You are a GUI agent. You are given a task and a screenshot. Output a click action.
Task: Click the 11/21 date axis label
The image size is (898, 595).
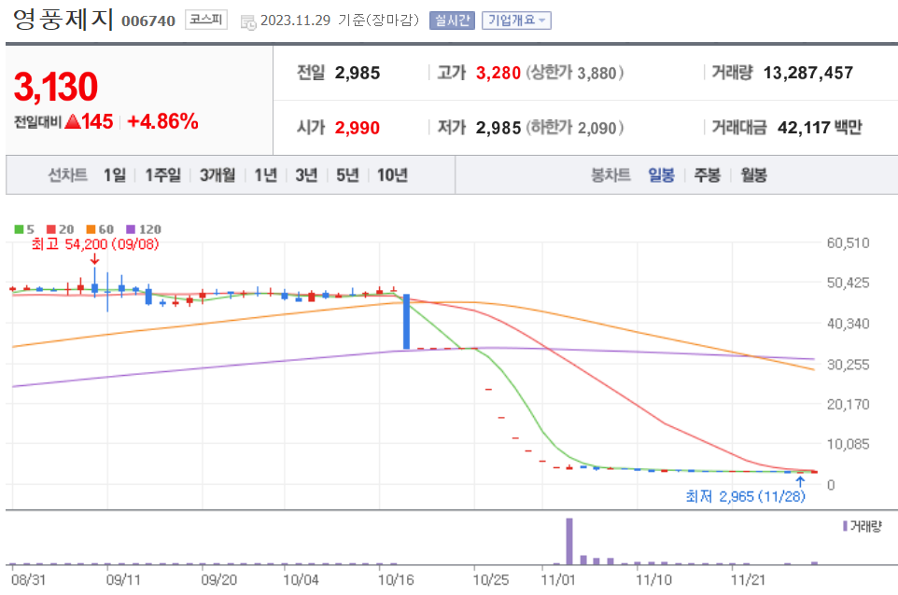[x=748, y=580]
